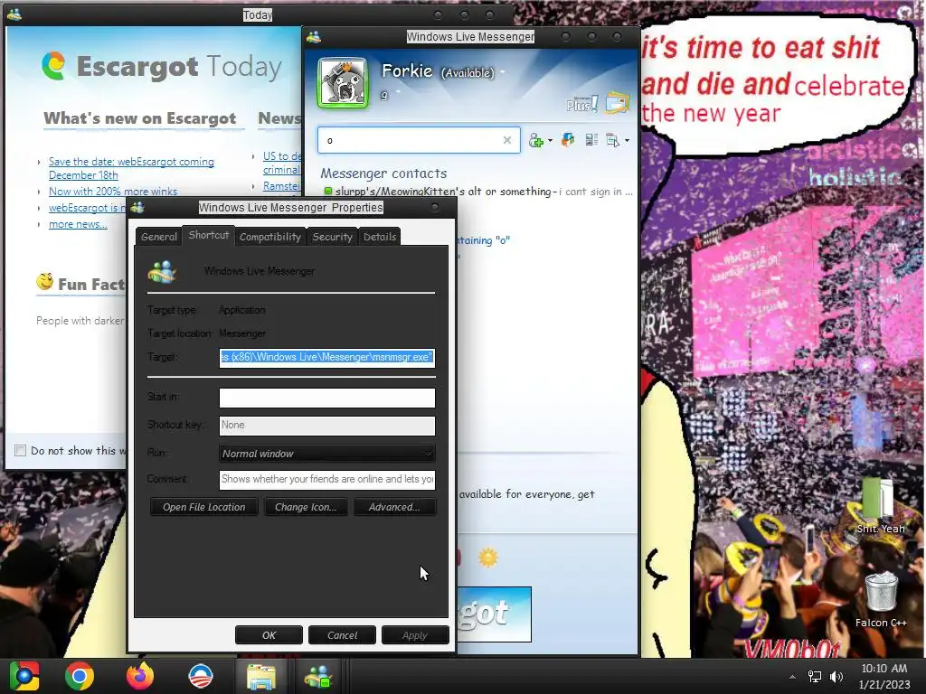Click the Escargot logo in Today window

click(x=53, y=66)
